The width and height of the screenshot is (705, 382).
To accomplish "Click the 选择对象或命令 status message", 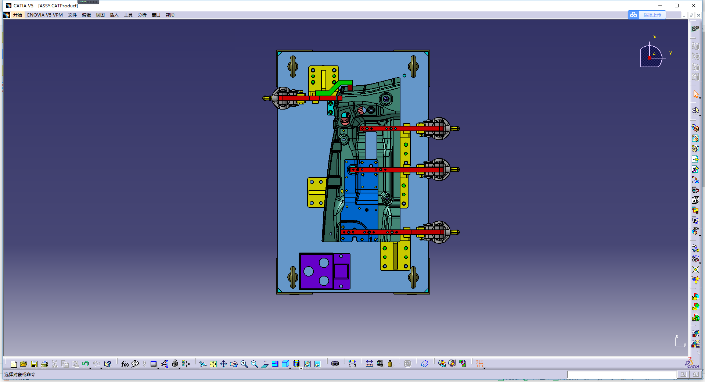I will pos(20,375).
